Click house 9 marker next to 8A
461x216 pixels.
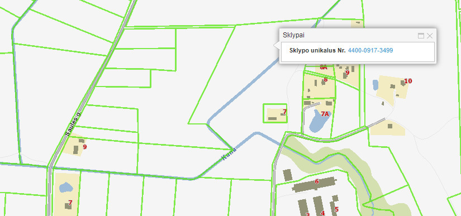pyautogui.click(x=347, y=72)
